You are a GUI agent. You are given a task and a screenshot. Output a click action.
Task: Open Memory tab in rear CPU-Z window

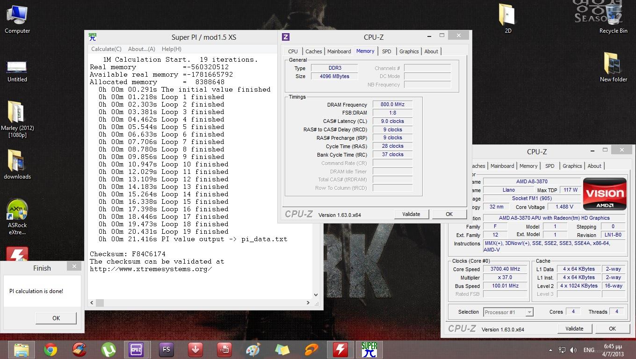[x=528, y=166]
